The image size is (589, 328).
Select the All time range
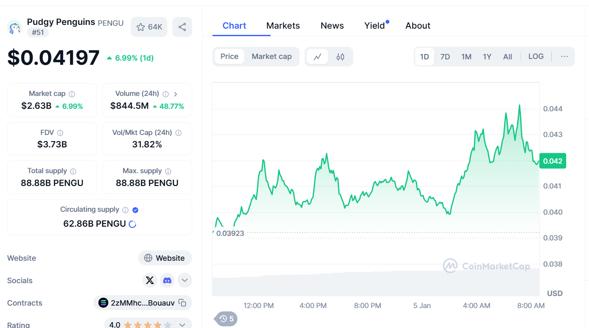point(508,56)
